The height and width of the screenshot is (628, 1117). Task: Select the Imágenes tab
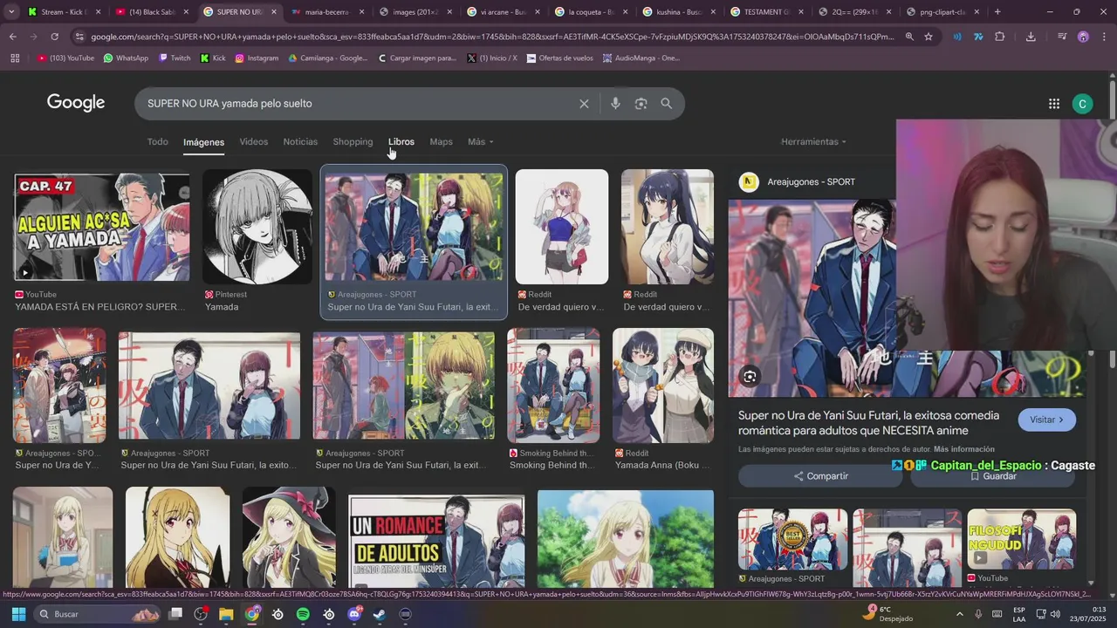[203, 142]
